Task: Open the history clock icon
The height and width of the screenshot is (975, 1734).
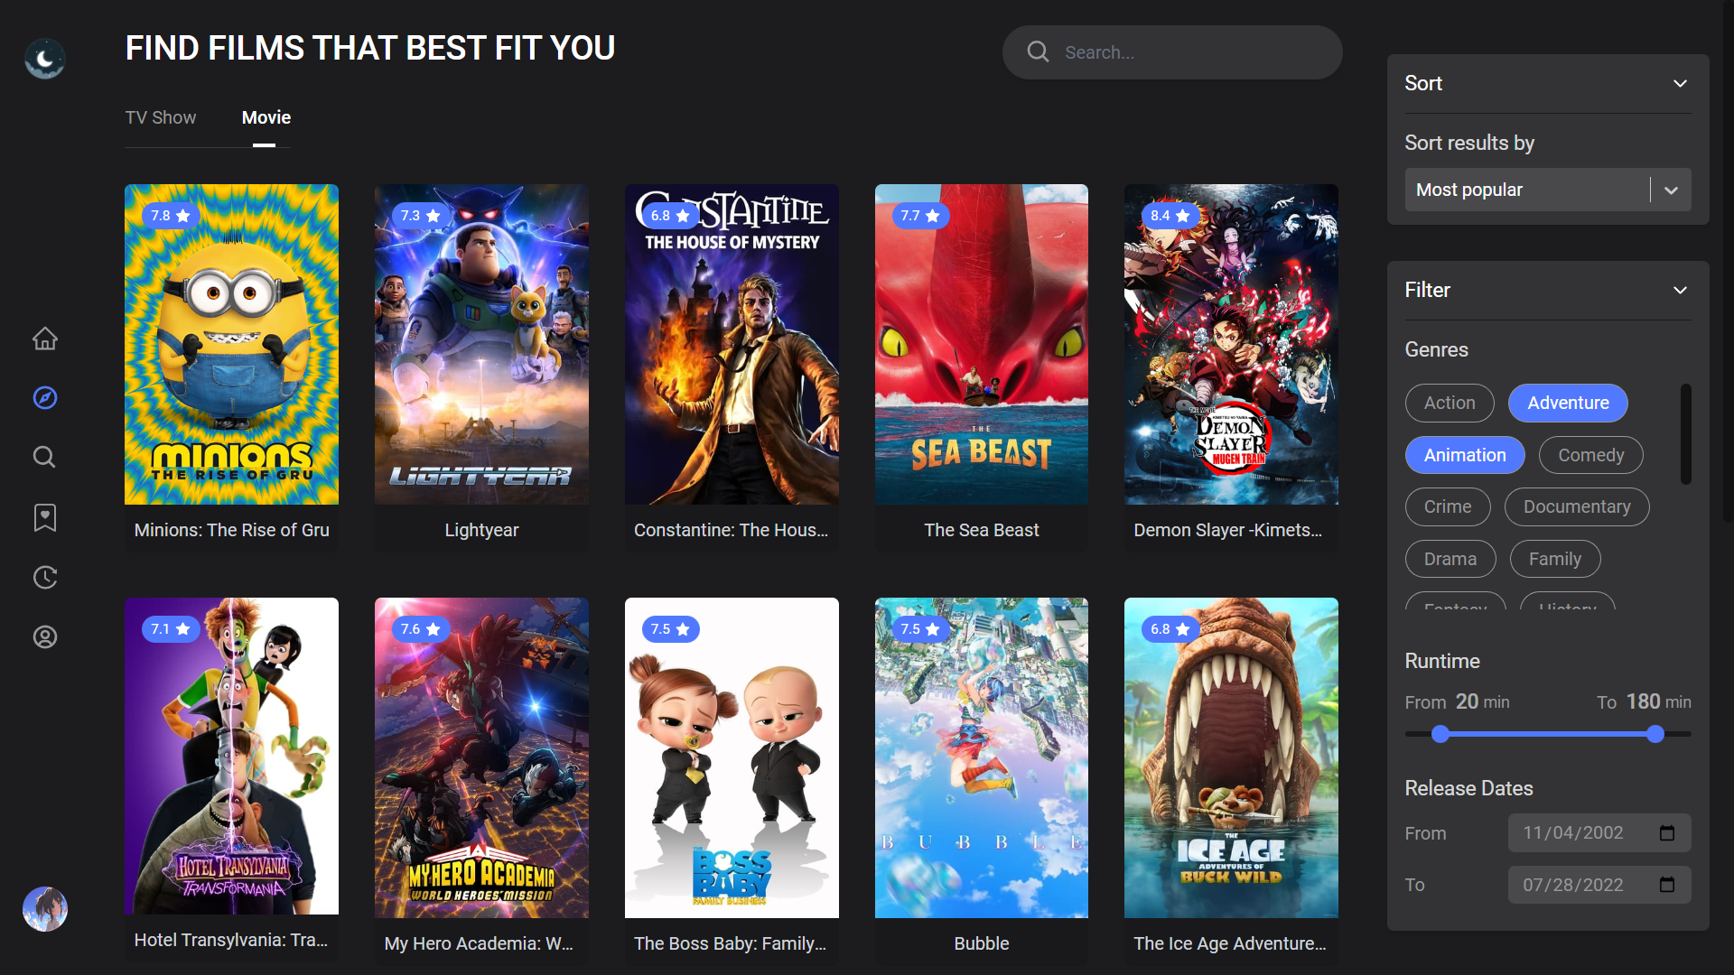Action: coord(45,578)
